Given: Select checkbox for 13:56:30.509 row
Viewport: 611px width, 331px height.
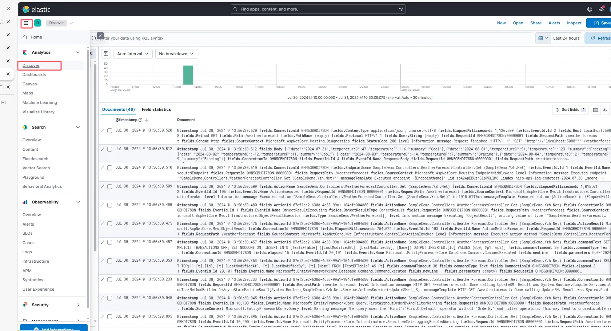Looking at the screenshot, I should 109,186.
